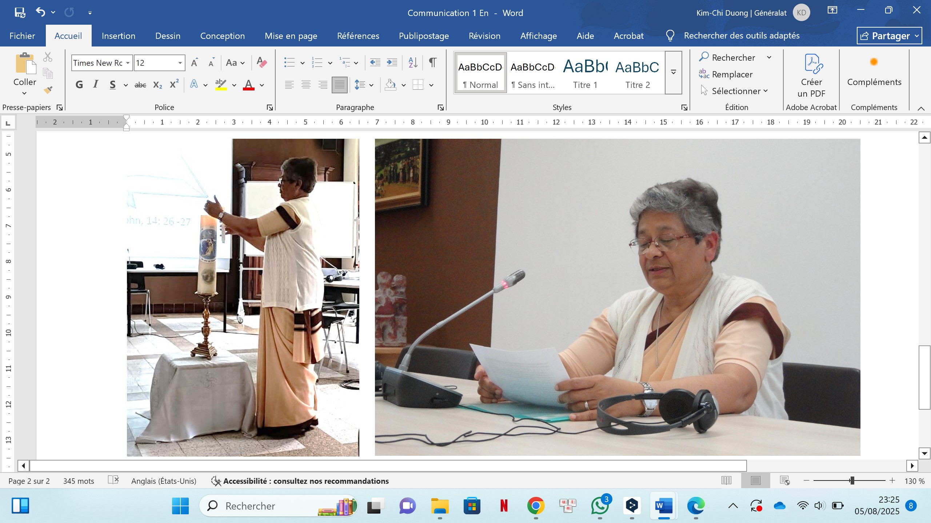Expand the Styles gallery
The width and height of the screenshot is (931, 523).
pyautogui.click(x=673, y=72)
